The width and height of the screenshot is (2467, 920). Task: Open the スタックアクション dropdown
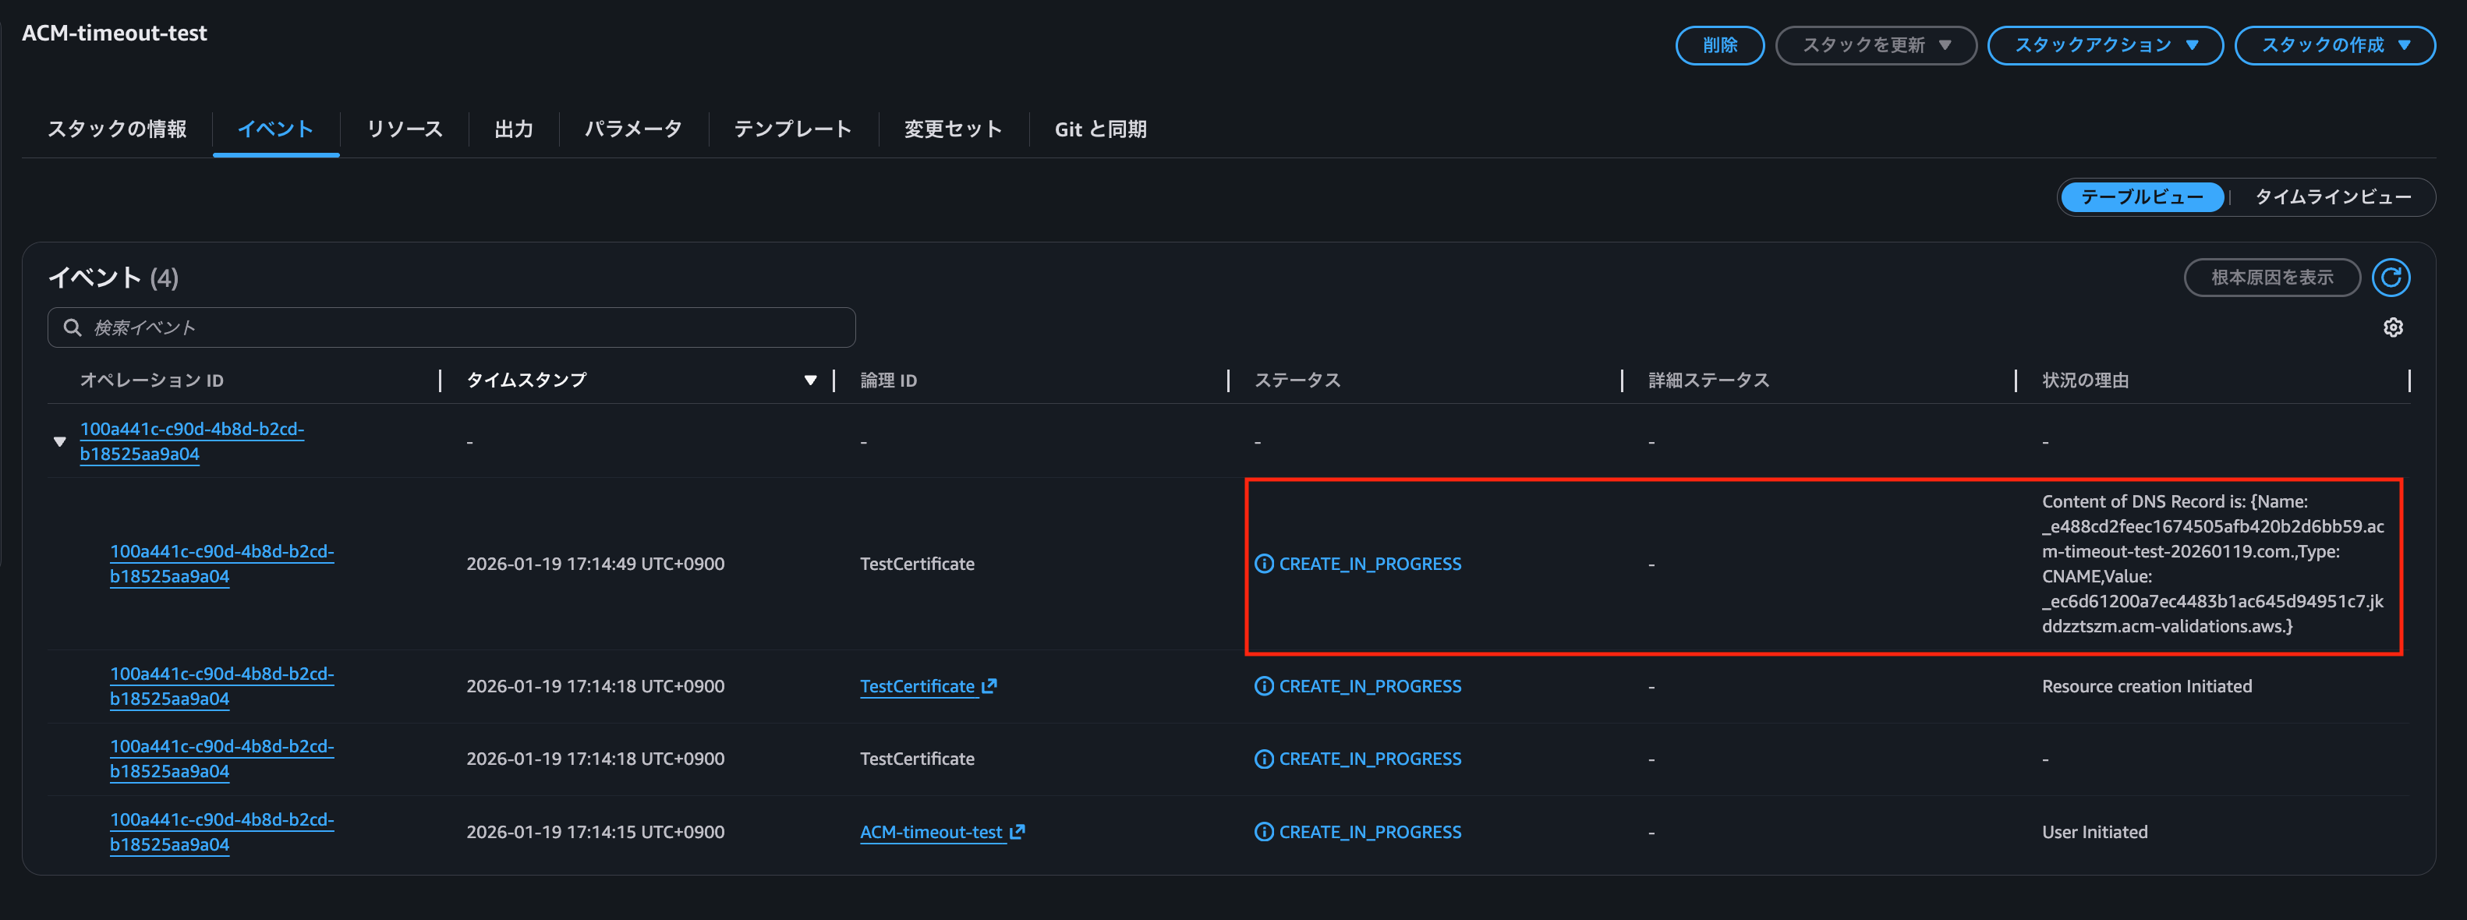pos(2104,45)
